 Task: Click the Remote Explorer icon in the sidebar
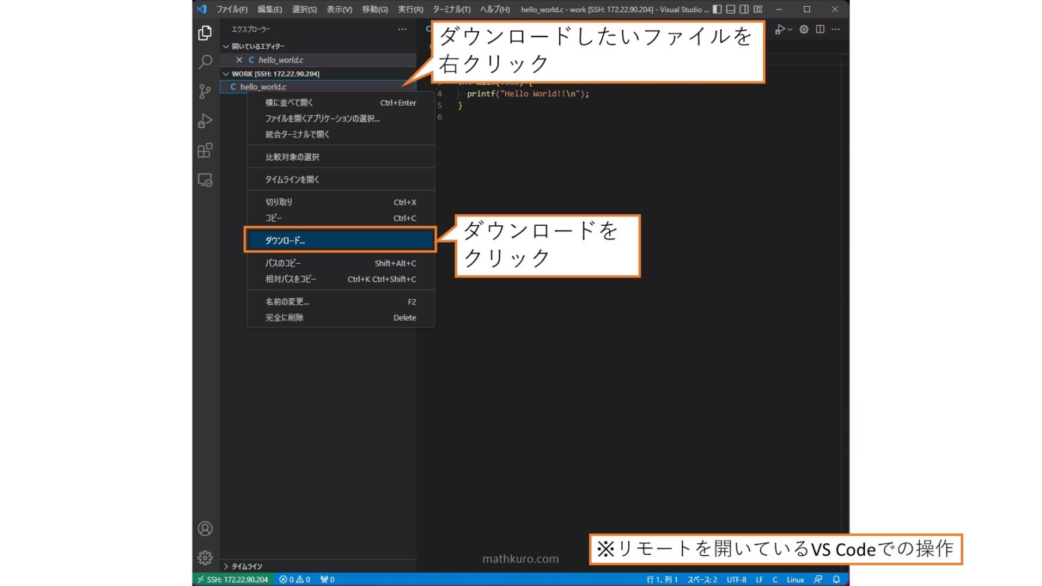point(205,180)
